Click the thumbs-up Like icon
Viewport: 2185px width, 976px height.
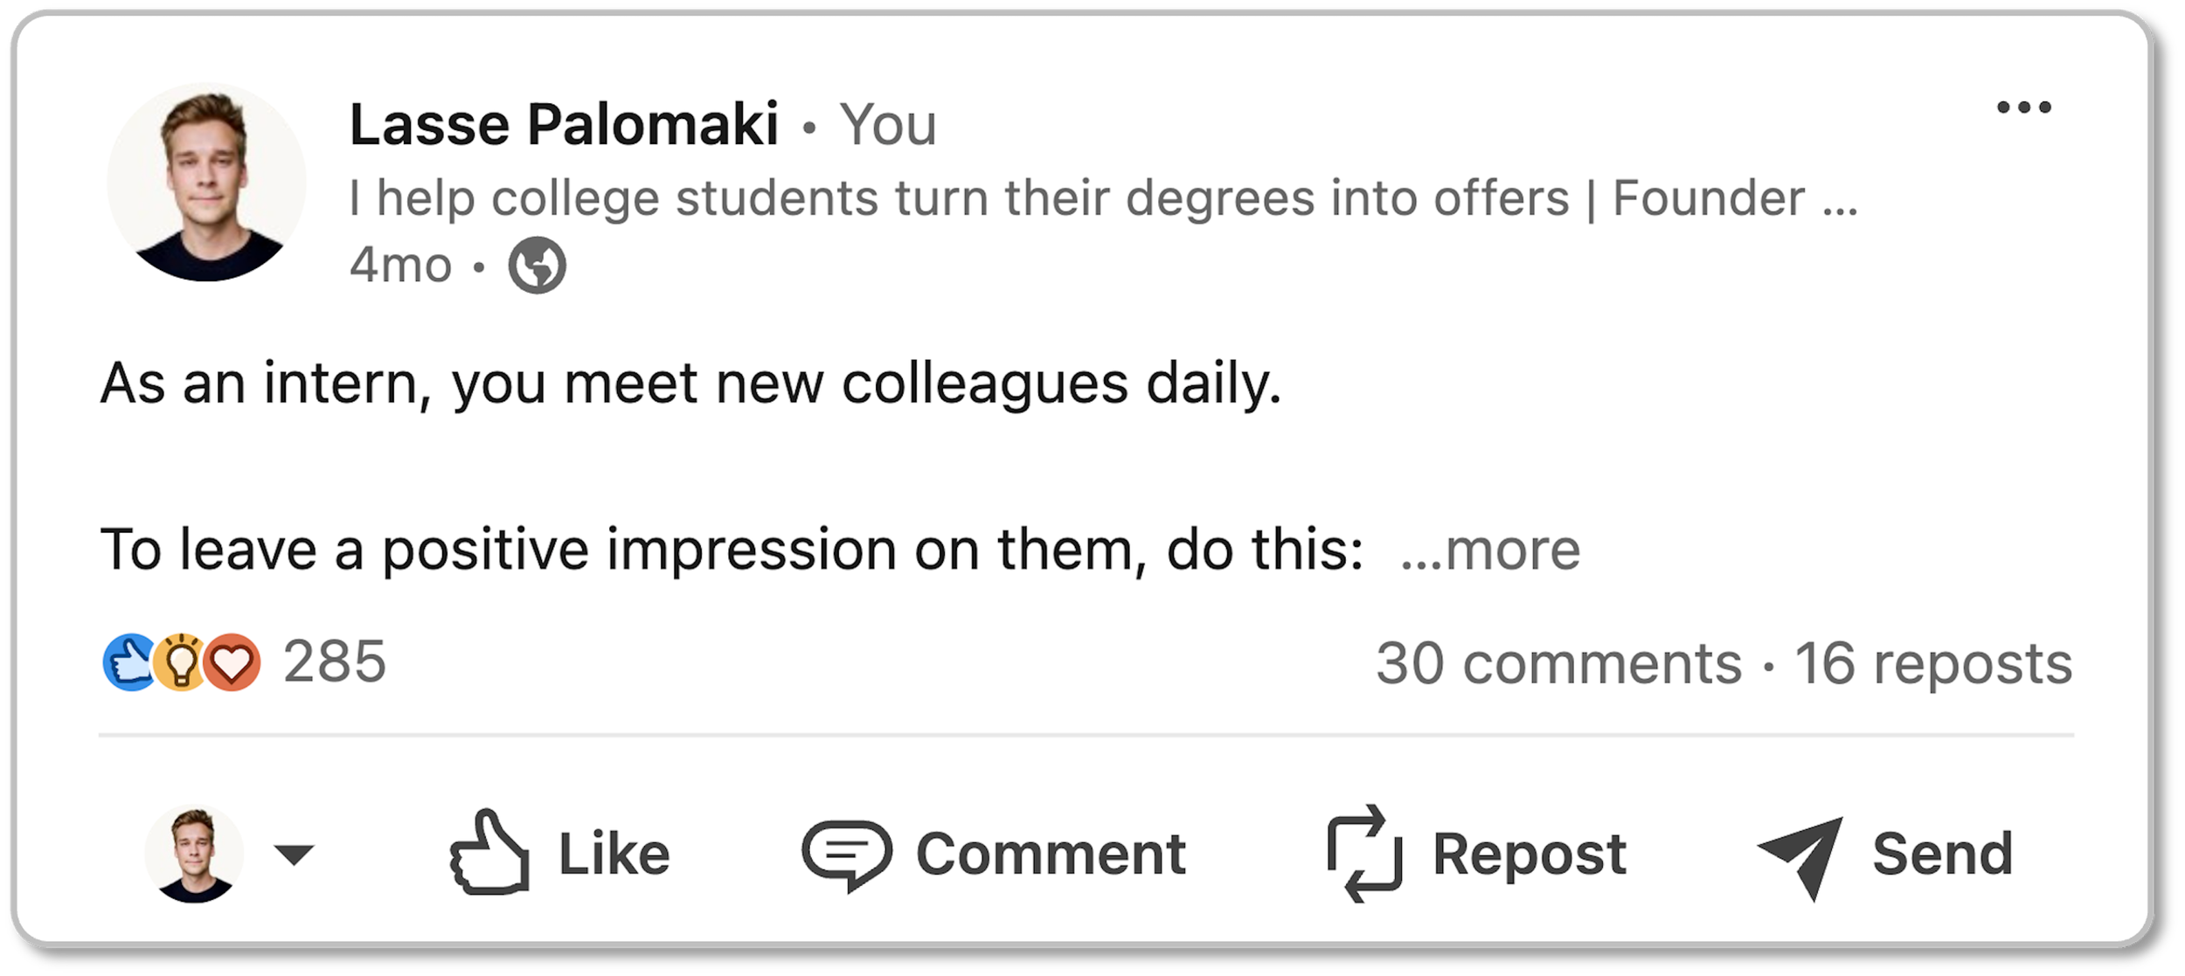pyautogui.click(x=489, y=853)
